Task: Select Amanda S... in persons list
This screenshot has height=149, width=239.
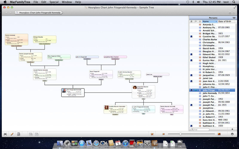Action: pos(212,24)
